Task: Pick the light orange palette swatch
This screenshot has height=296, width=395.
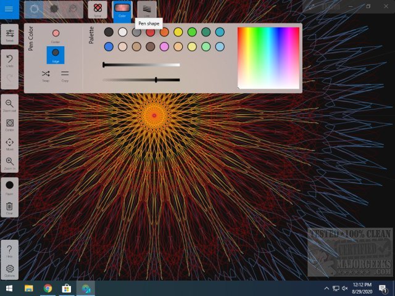Action: (178, 47)
